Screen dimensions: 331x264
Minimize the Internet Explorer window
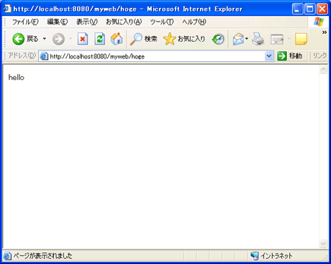297,9
